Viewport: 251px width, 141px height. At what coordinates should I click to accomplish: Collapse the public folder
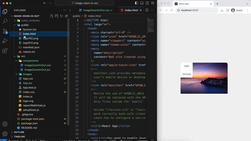(15, 25)
